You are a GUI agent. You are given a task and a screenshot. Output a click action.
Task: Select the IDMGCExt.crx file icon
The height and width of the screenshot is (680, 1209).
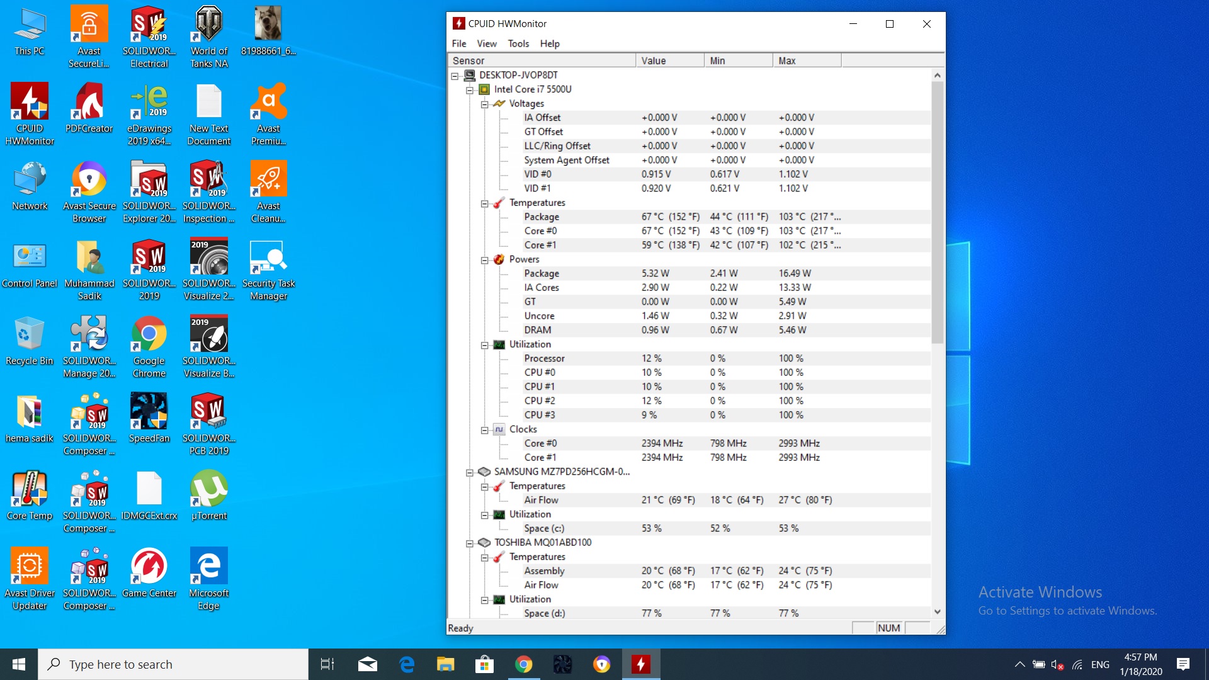[x=149, y=495]
